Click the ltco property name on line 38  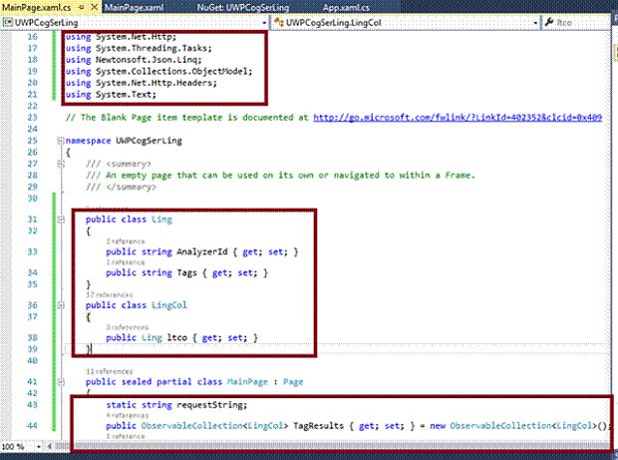click(x=177, y=337)
